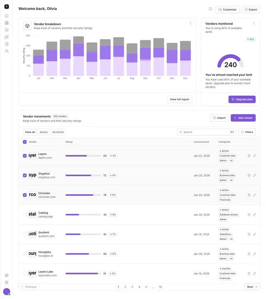This screenshot has height=299, width=266.
Task: Click the Layers rating progress bar
Action: (83, 156)
